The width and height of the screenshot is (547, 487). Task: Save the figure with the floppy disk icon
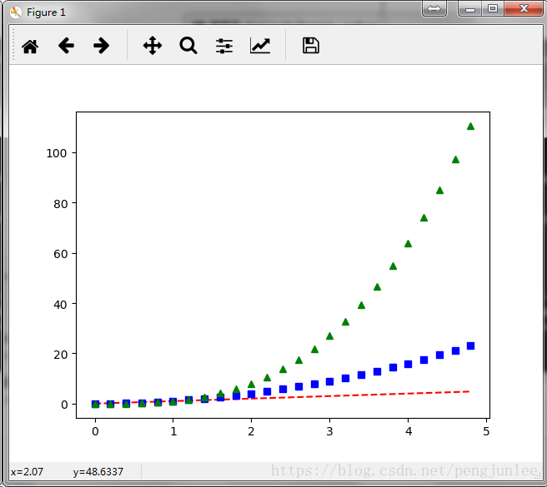tap(310, 46)
